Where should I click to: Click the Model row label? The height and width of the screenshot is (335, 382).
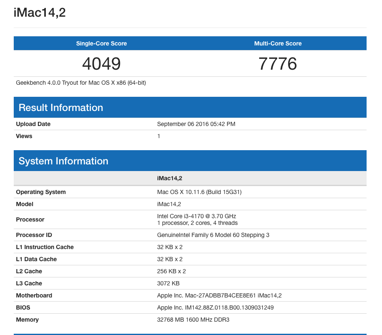point(24,204)
